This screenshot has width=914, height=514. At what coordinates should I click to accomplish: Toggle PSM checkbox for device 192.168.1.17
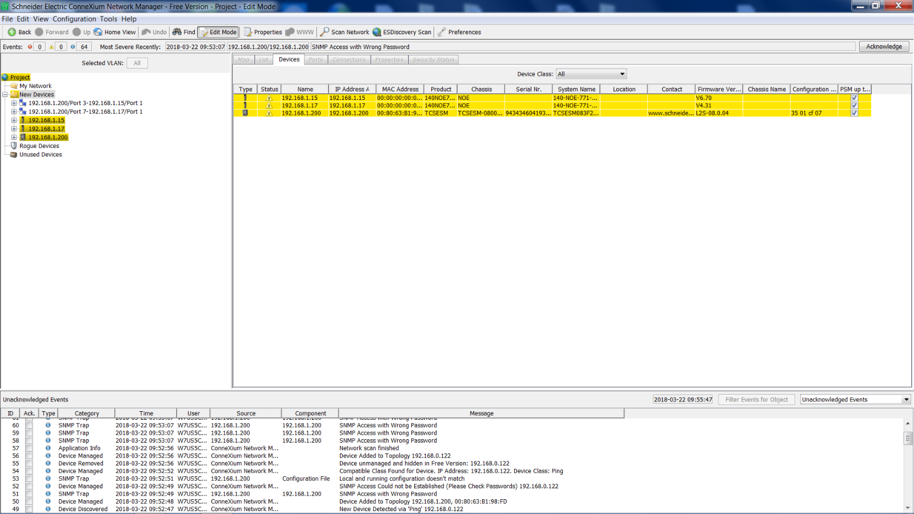tap(855, 106)
